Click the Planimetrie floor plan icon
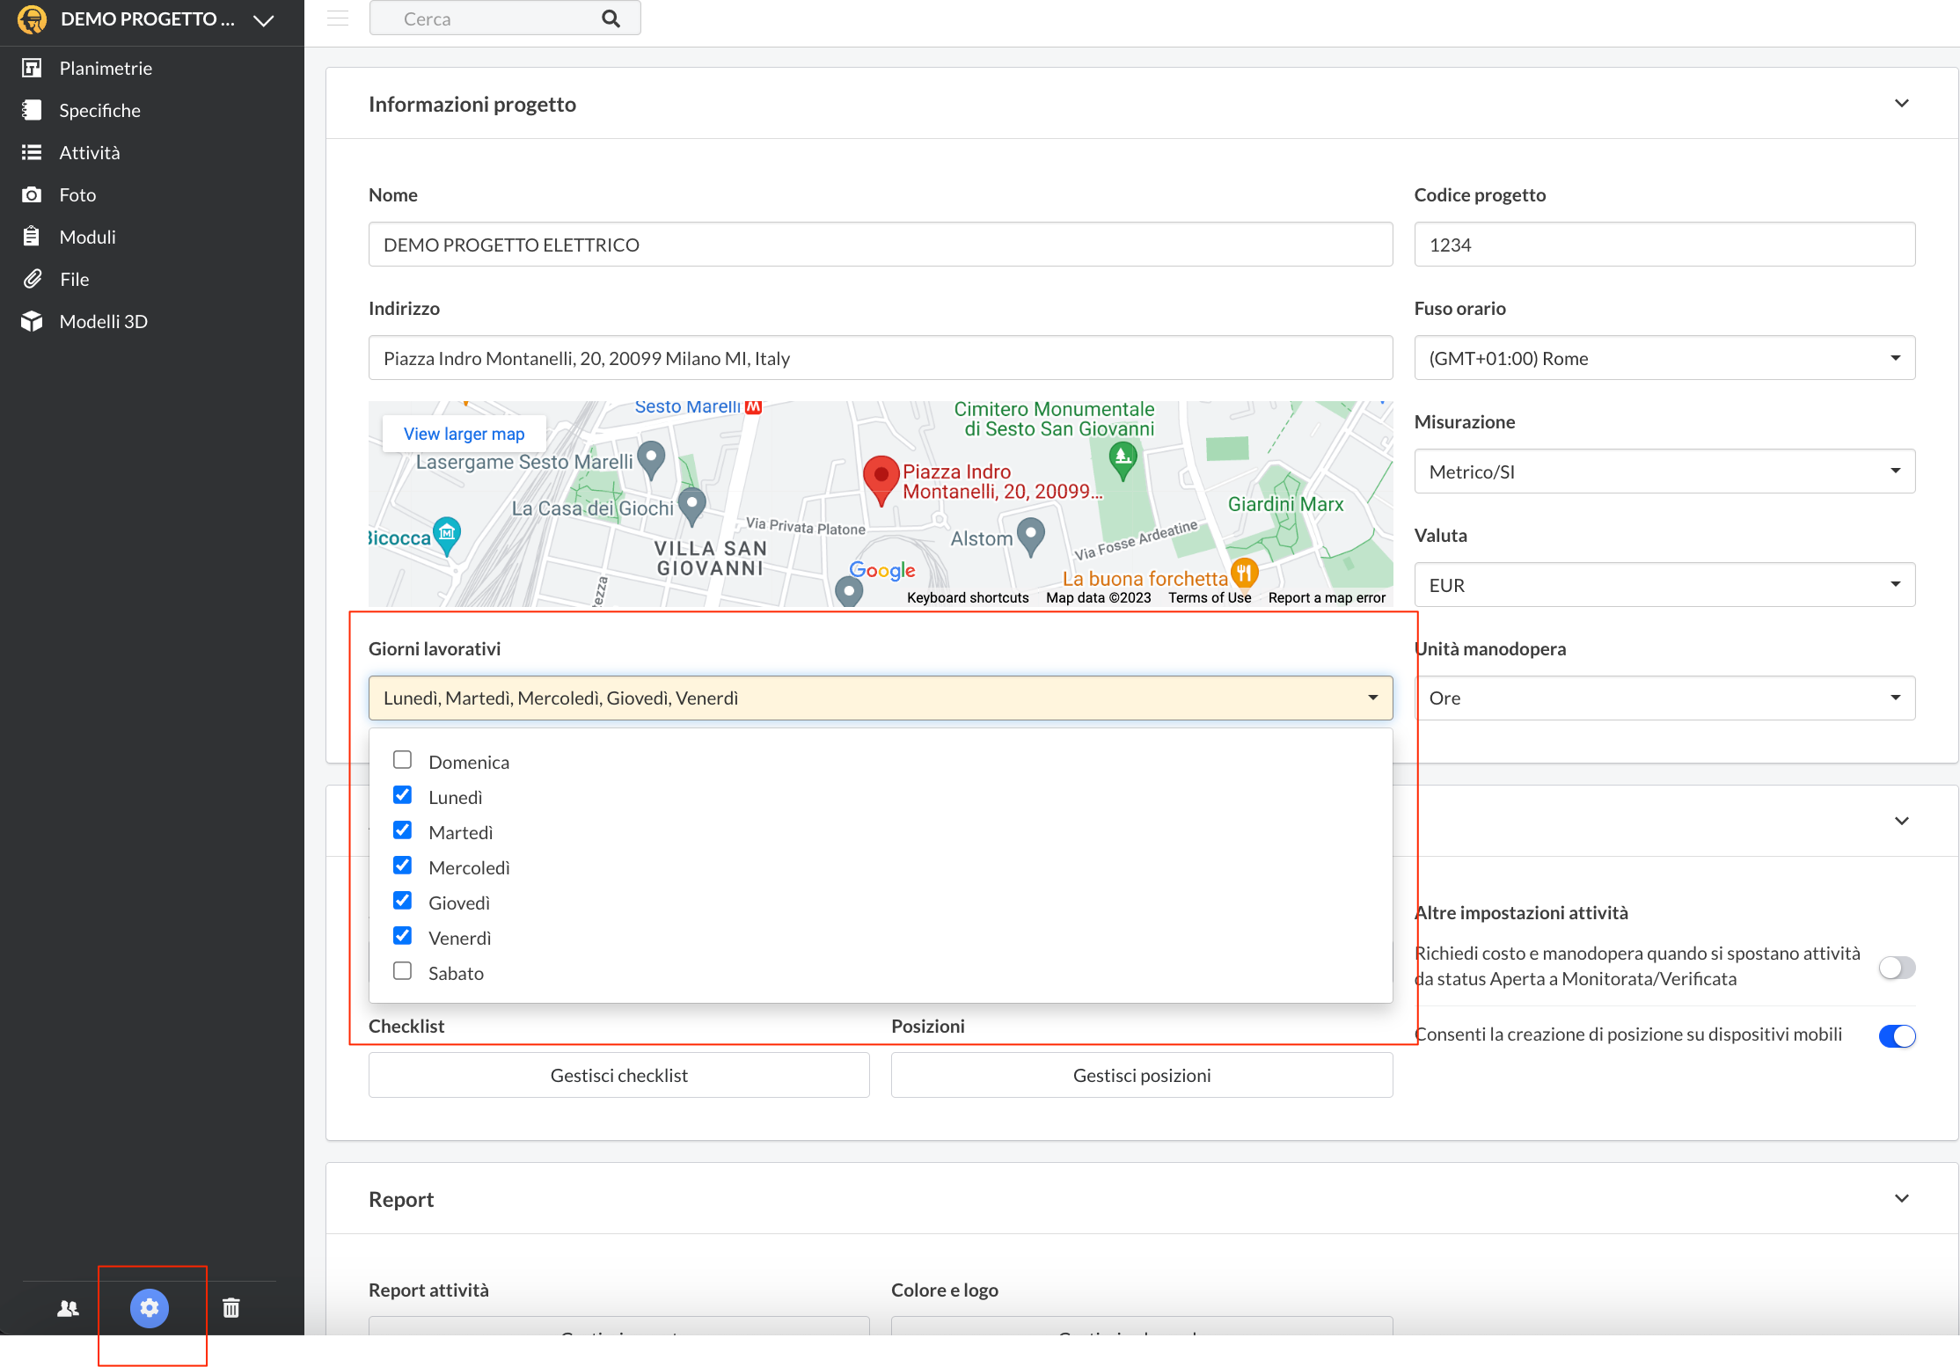 32,68
